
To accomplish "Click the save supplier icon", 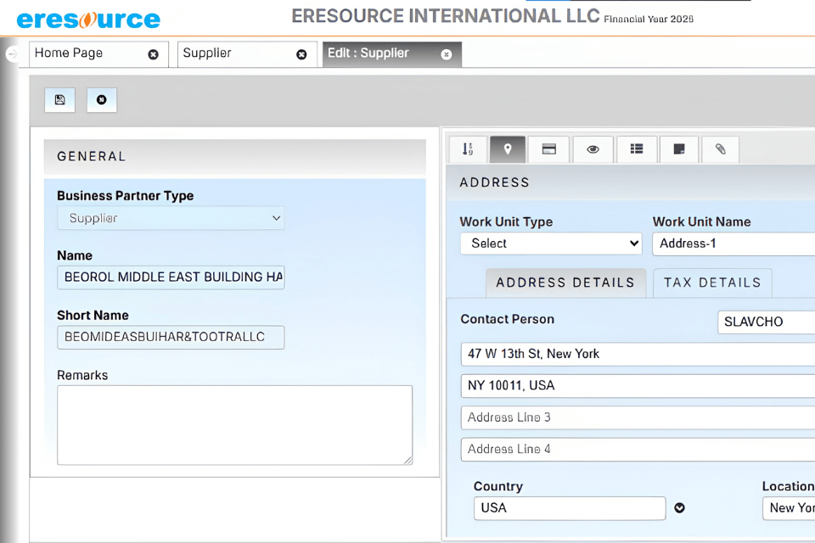I will [59, 100].
